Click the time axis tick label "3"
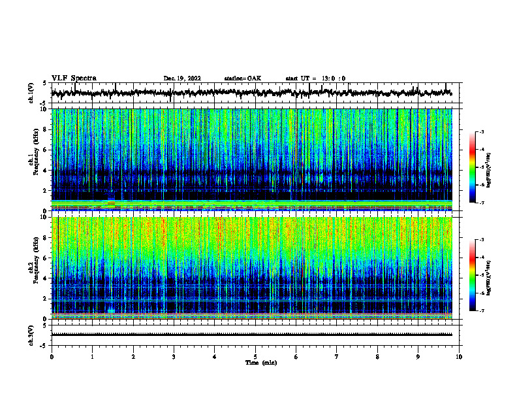This screenshot has height=400, width=517. [x=174, y=357]
